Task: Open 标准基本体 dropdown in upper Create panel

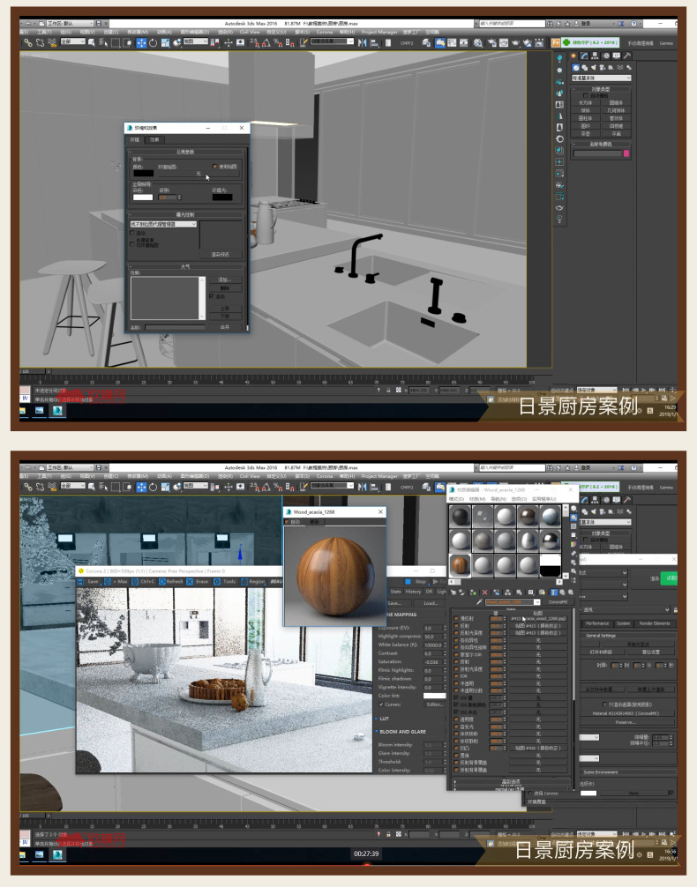Action: pyautogui.click(x=601, y=78)
